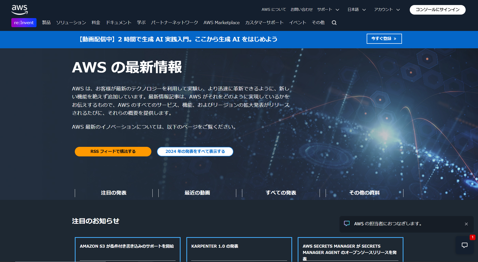Open the ドキュメント menu
Viewport: 478px width, 262px height.
coord(119,23)
